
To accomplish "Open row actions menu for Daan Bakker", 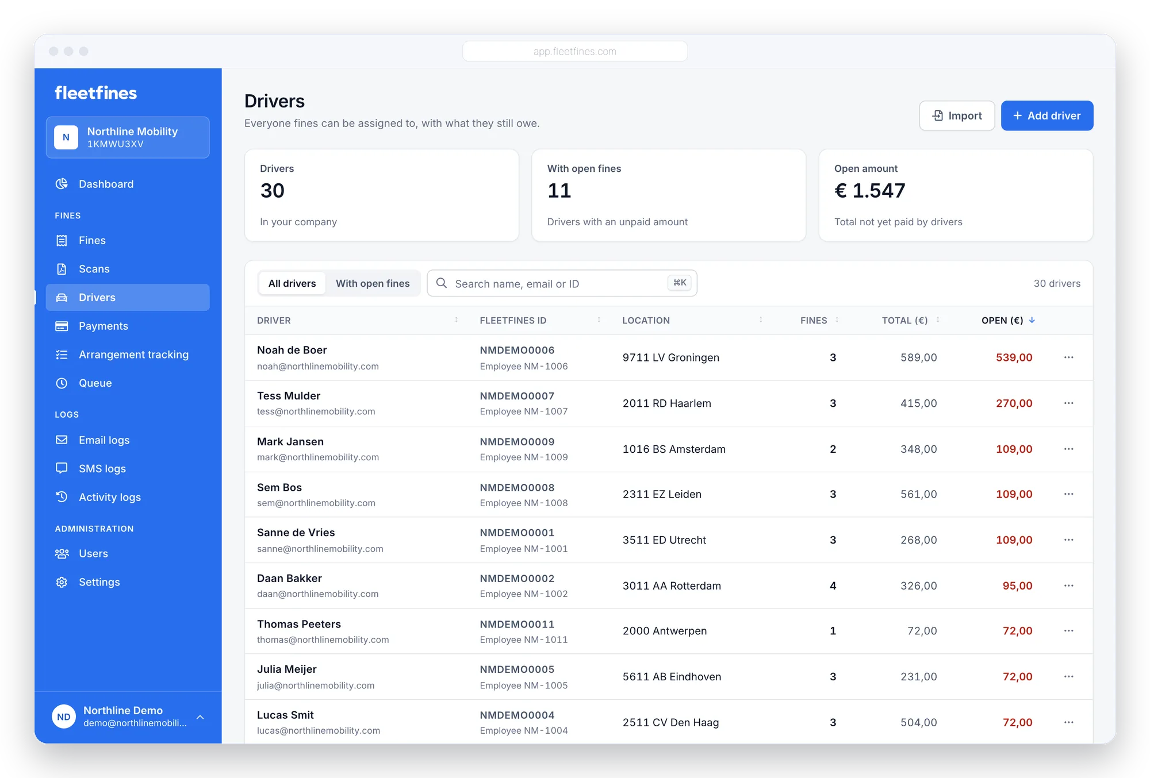I will pos(1069,586).
